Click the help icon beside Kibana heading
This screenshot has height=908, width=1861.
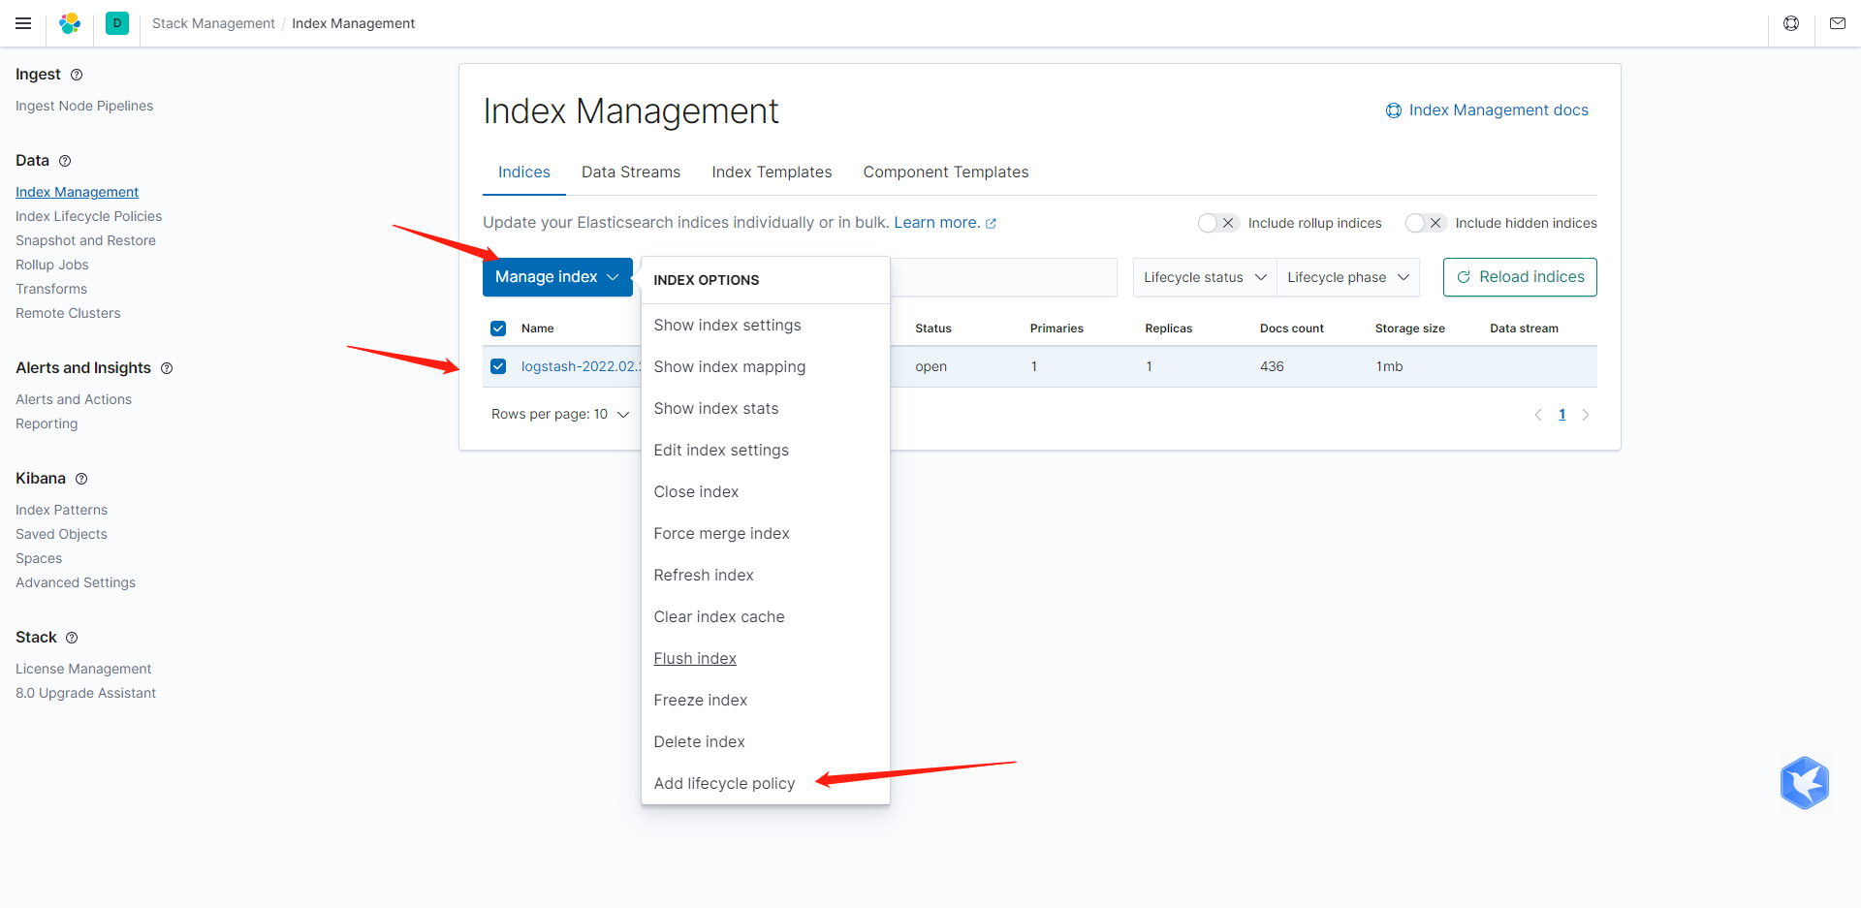tap(81, 479)
